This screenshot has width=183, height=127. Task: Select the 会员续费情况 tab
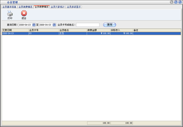pyautogui.click(x=41, y=7)
